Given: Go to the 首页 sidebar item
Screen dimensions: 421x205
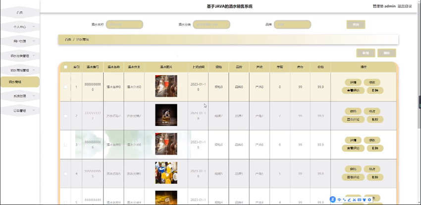Looking at the screenshot, I should (20, 12).
